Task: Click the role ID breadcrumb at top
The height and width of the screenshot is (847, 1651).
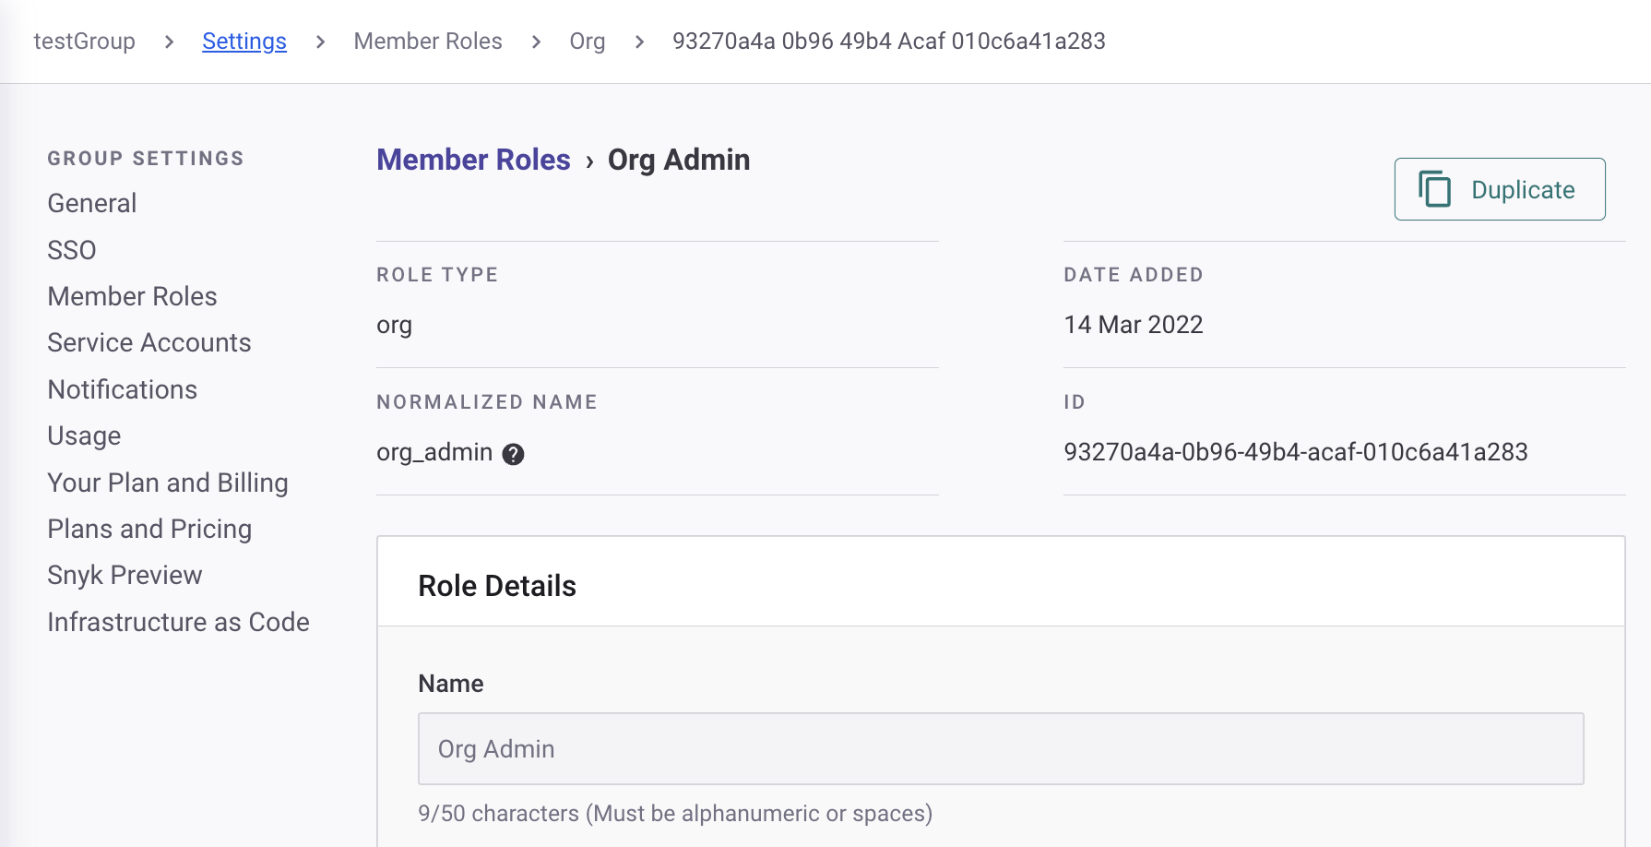Action: tap(888, 42)
